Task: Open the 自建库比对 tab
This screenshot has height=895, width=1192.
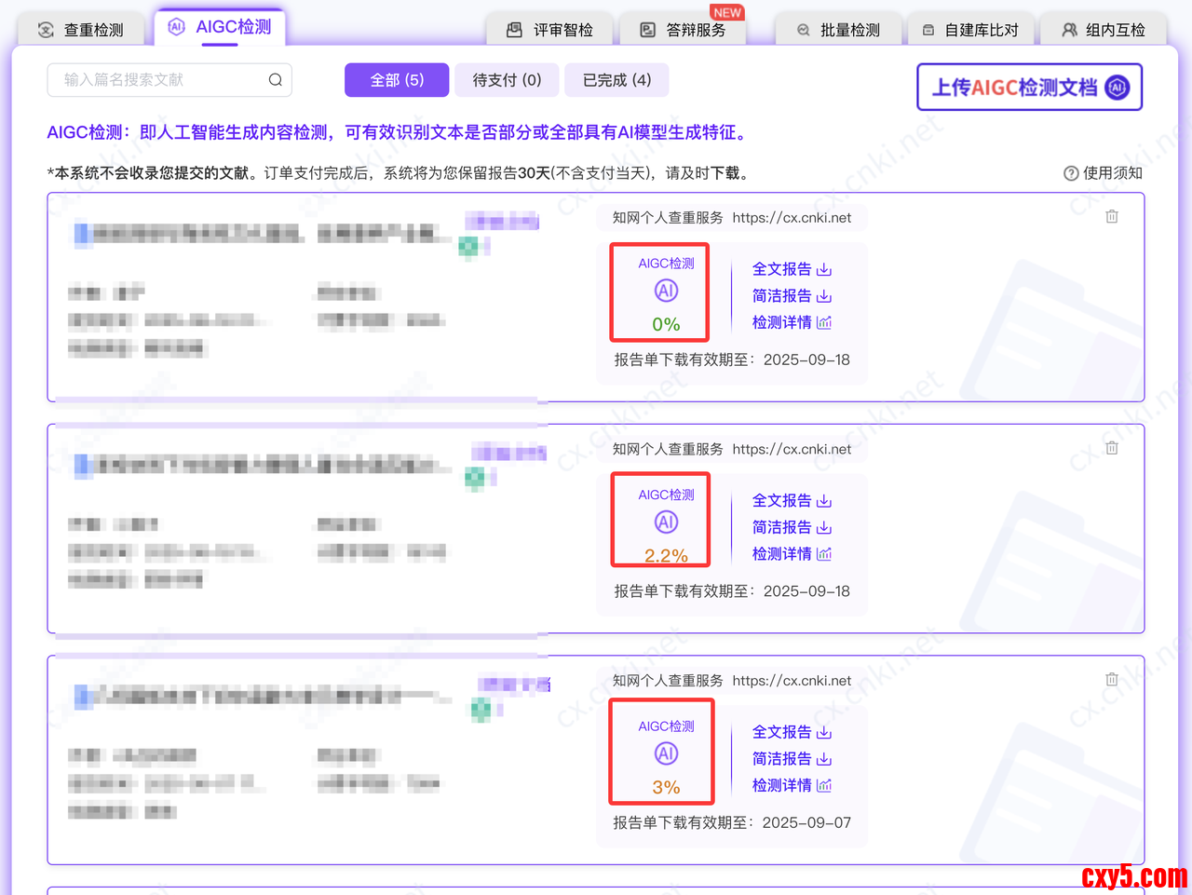Action: pyautogui.click(x=970, y=30)
